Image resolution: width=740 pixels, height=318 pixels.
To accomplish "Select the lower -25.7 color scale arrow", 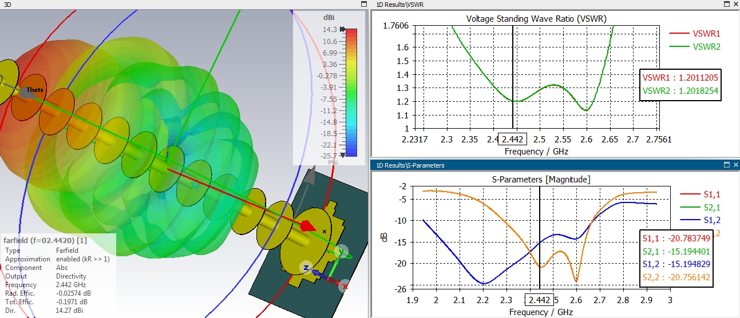I will tap(342, 155).
